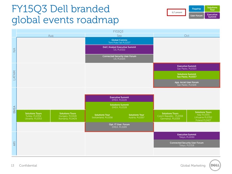Click the page number 13

pos(13,165)
